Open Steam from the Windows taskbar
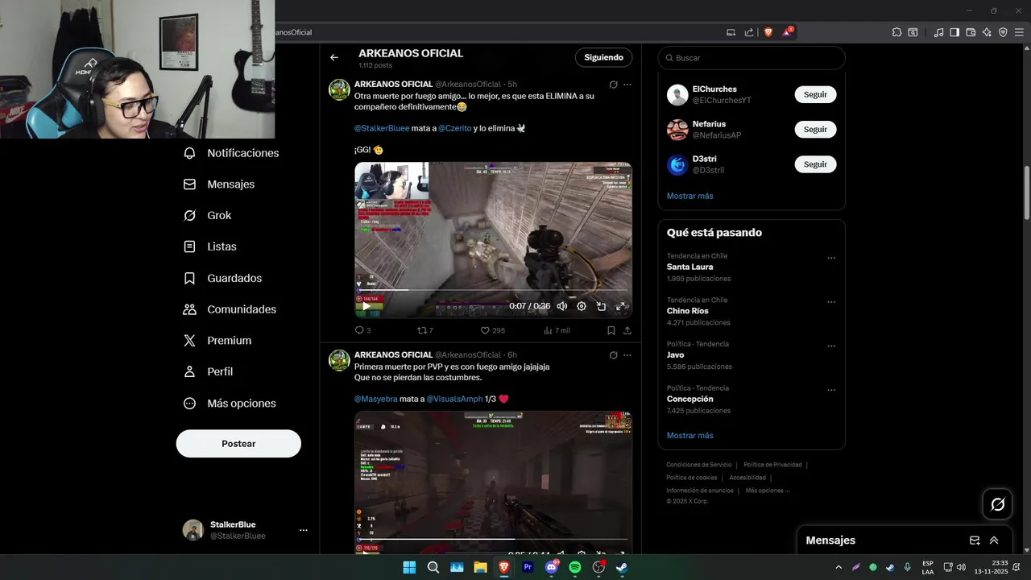This screenshot has width=1031, height=580. [622, 567]
